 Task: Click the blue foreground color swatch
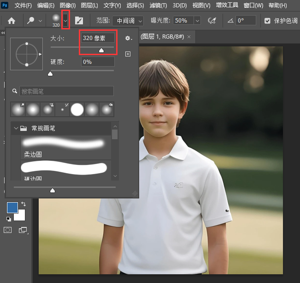[x=12, y=208]
